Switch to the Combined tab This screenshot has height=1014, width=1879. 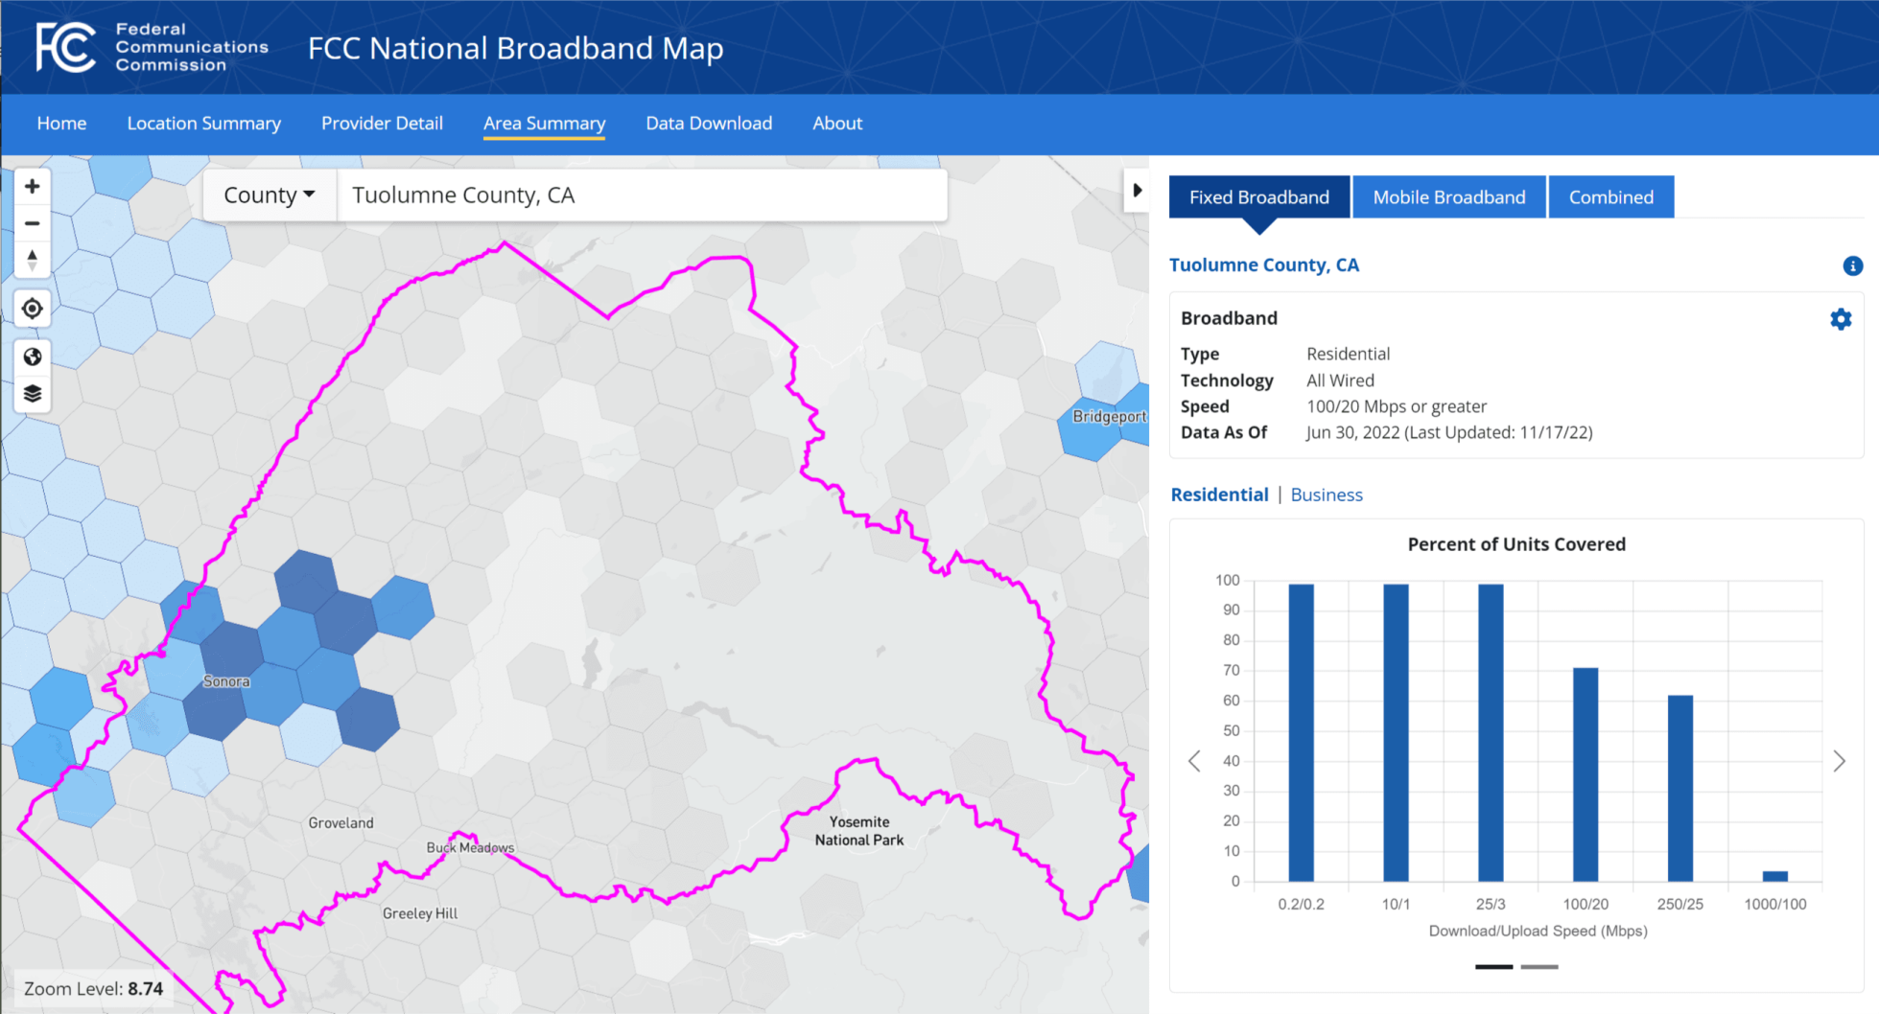pyautogui.click(x=1610, y=197)
